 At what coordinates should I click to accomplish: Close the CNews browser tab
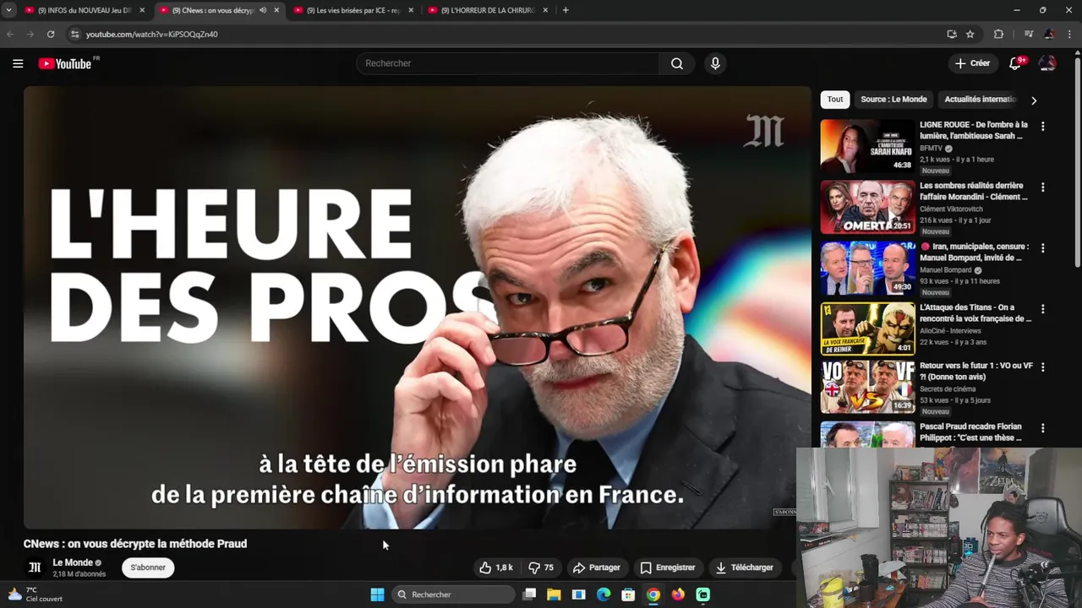tap(276, 10)
